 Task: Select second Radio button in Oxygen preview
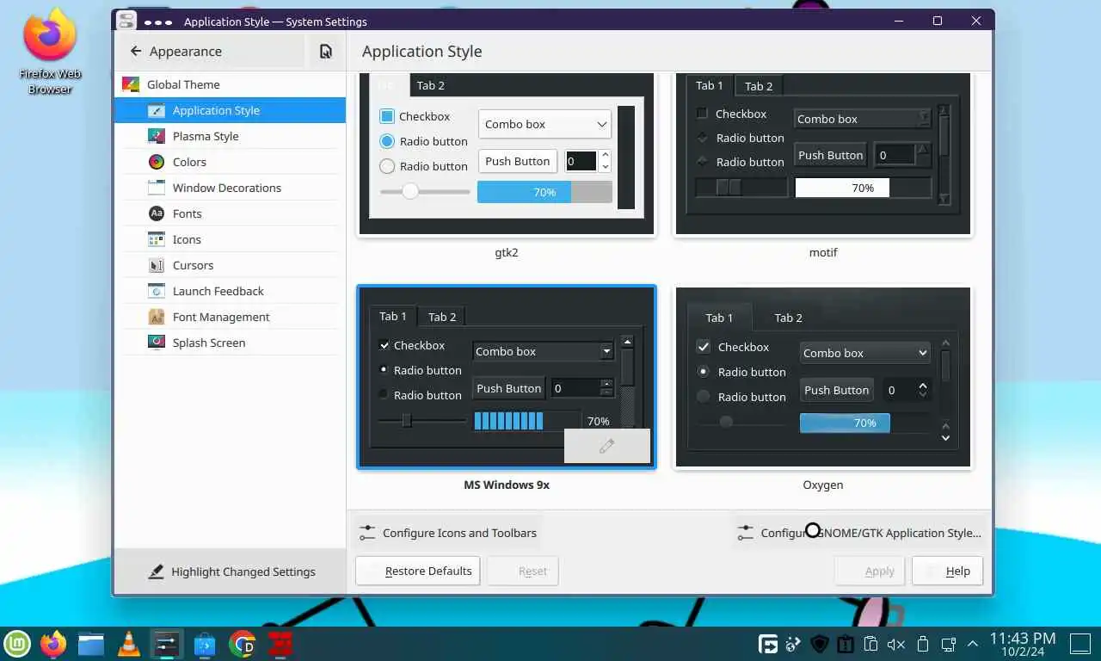(704, 397)
